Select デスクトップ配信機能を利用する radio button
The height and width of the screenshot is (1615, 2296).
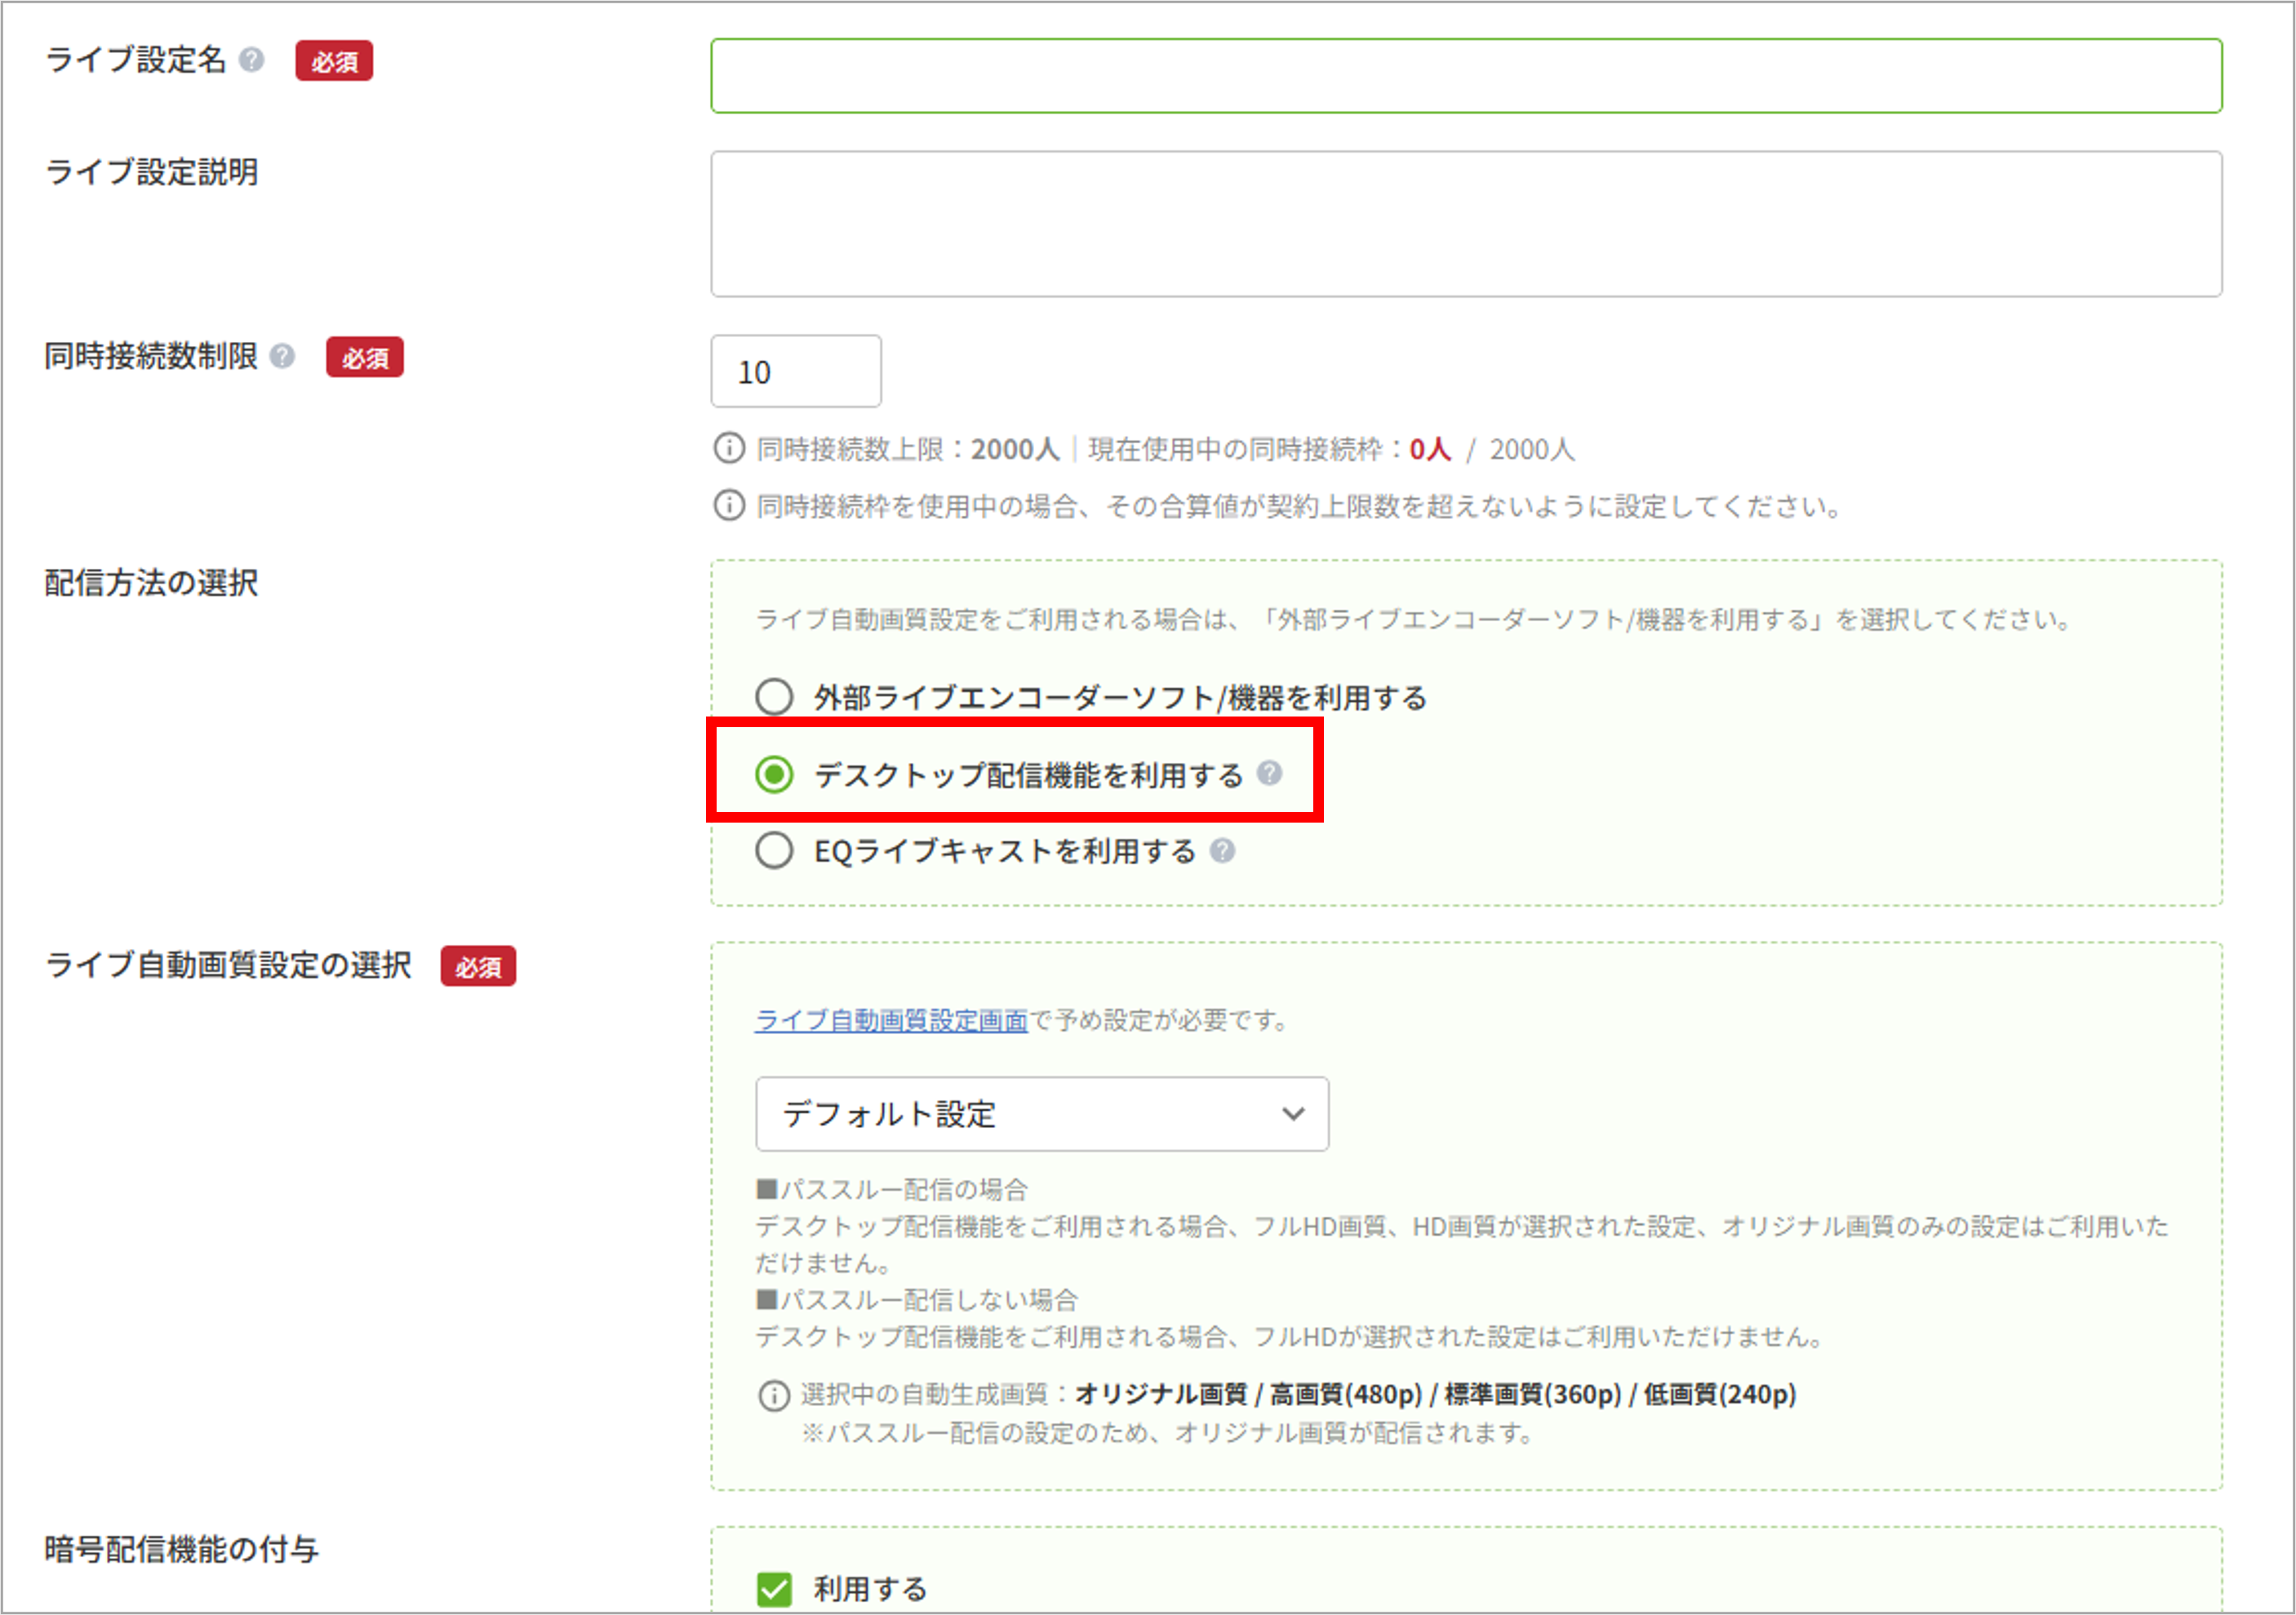point(774,774)
